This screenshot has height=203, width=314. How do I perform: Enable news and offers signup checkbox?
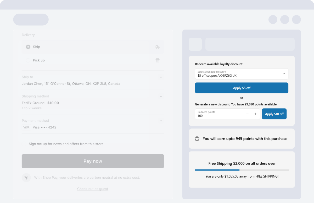(x=24, y=144)
